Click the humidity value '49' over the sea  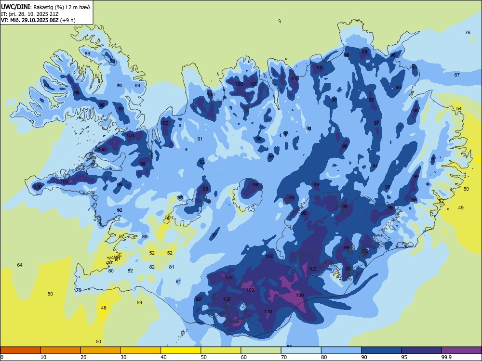pos(461,208)
